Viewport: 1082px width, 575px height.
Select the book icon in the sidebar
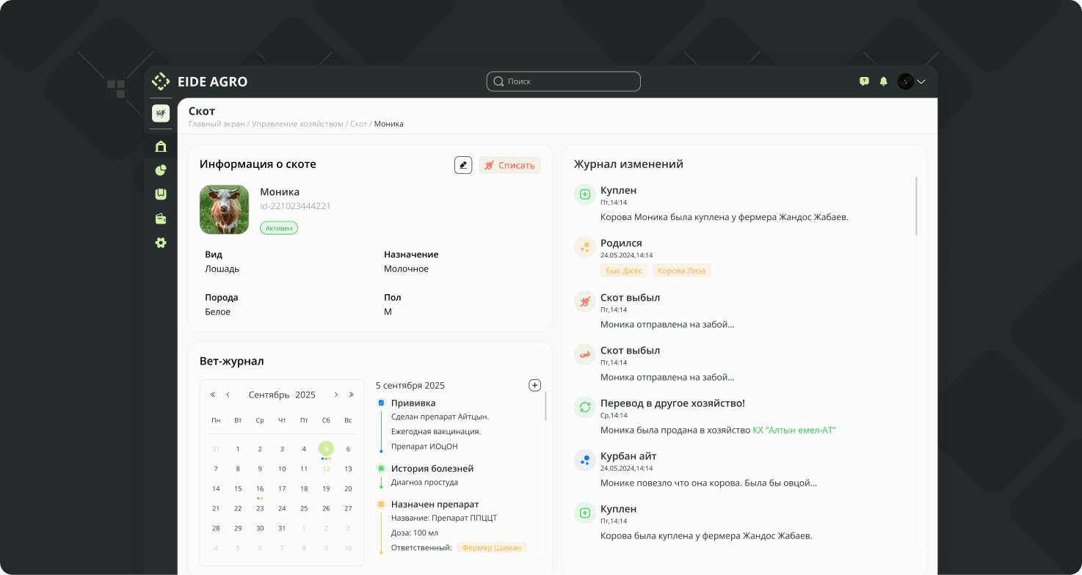click(x=161, y=194)
